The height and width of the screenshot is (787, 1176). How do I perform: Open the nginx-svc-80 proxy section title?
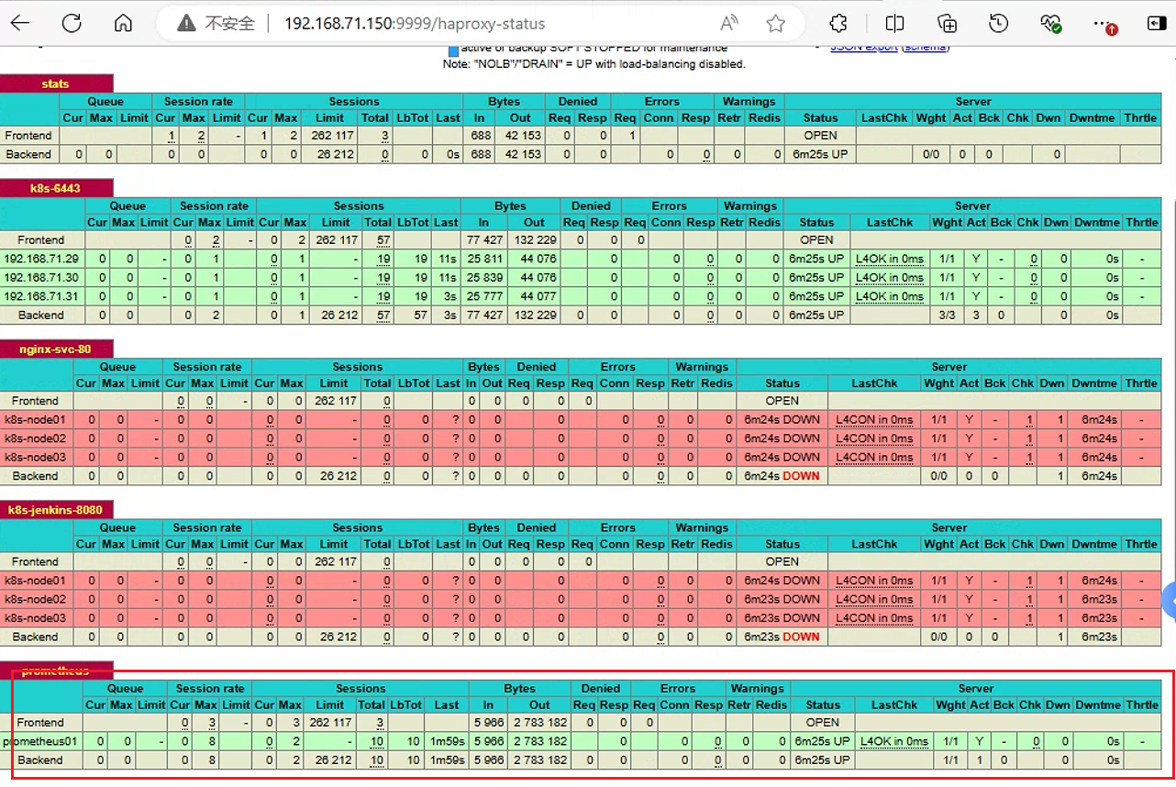pyautogui.click(x=56, y=349)
